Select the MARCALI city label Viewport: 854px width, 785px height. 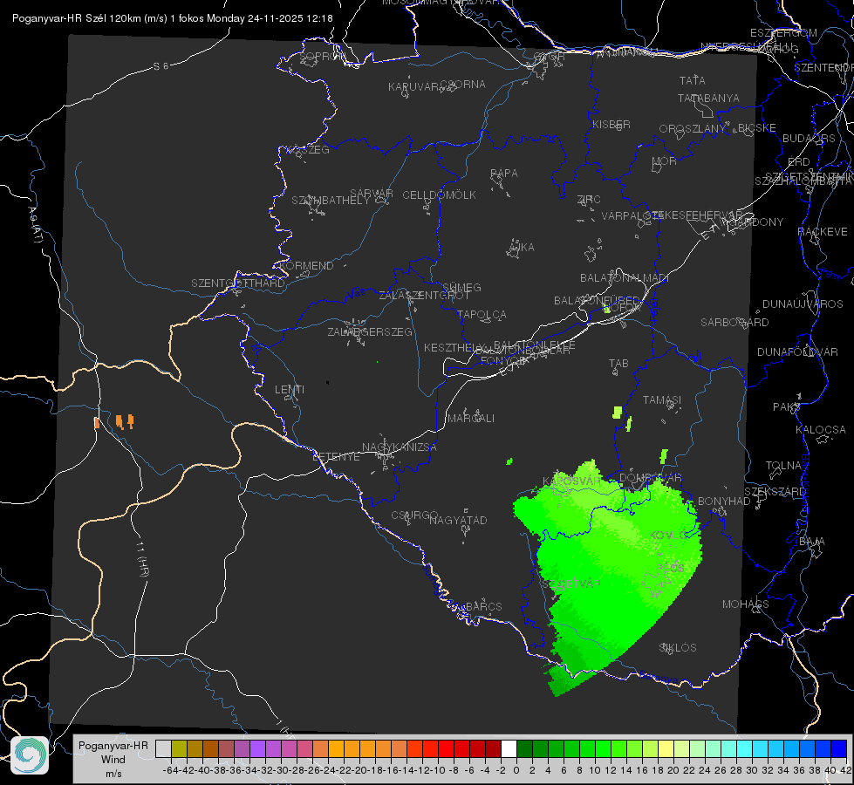[470, 419]
